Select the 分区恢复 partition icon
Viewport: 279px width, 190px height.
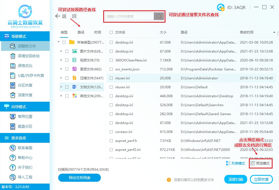tap(13, 85)
